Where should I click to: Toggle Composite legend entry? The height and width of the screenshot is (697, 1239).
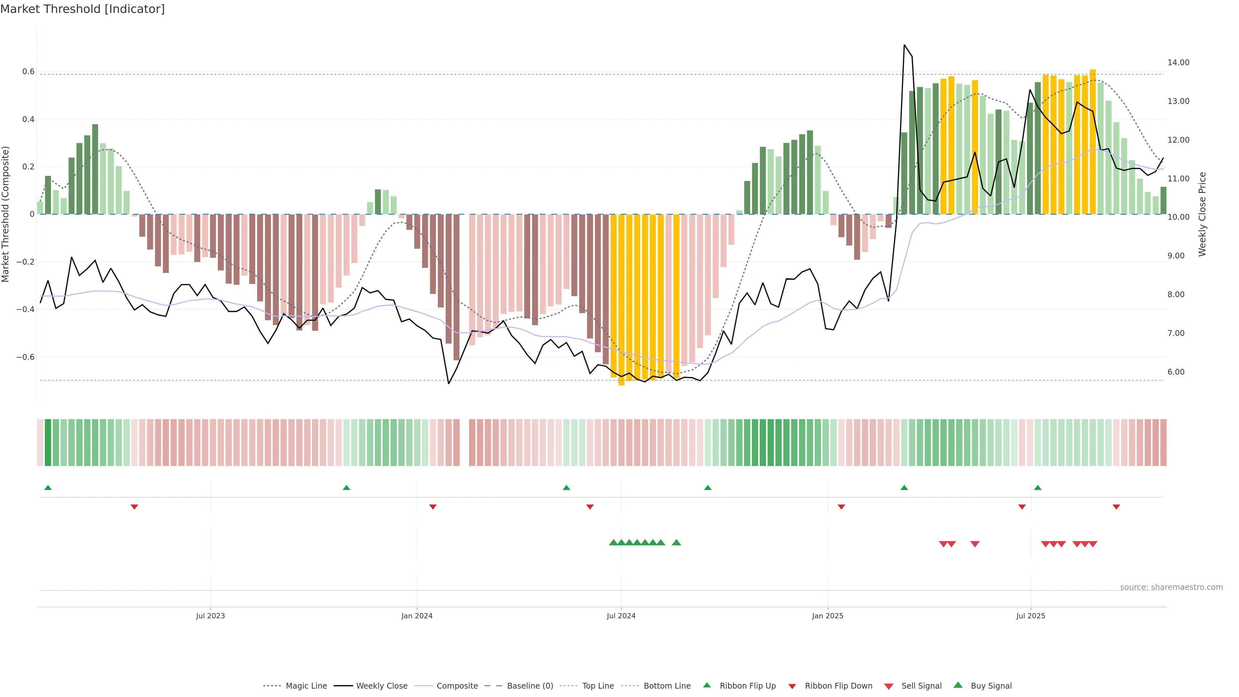[457, 685]
